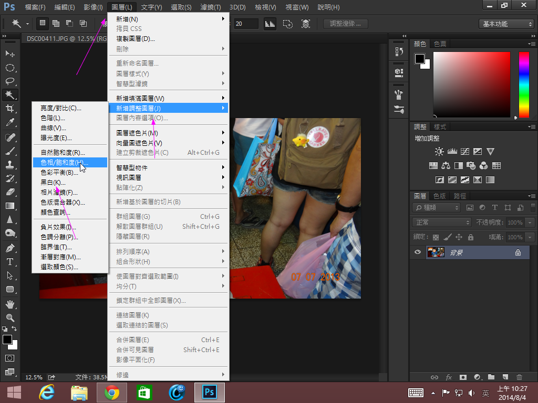Swap foreground and background colors
538x403 pixels.
coord(14,328)
